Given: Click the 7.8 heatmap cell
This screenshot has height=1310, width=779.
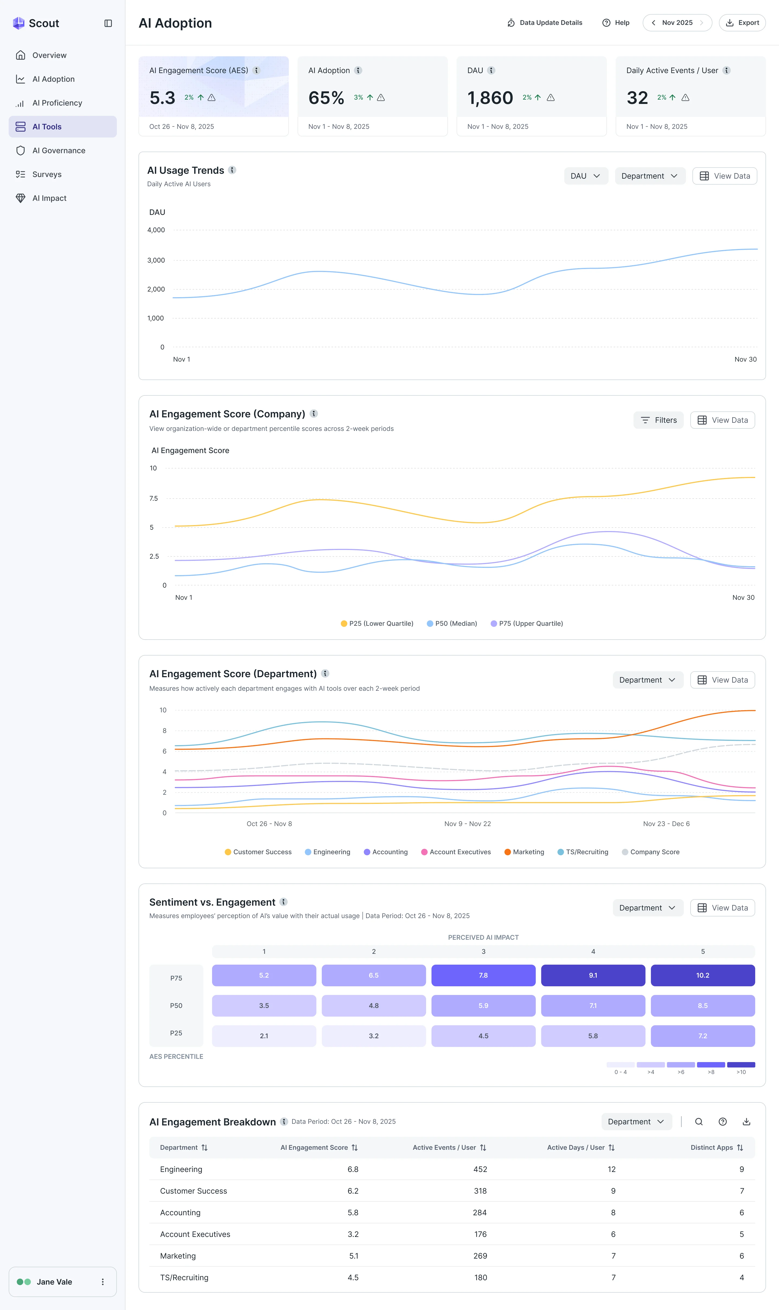Looking at the screenshot, I should pyautogui.click(x=483, y=975).
